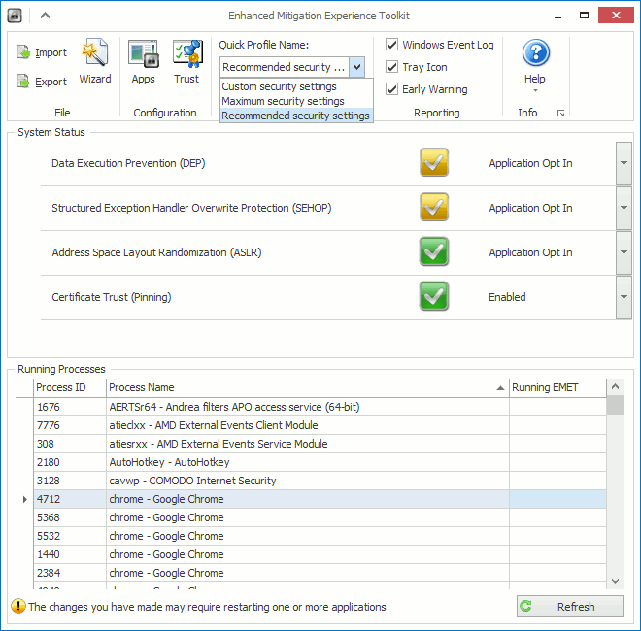Uncheck the Windows Event Log checkbox
The height and width of the screenshot is (631, 641).
[391, 45]
